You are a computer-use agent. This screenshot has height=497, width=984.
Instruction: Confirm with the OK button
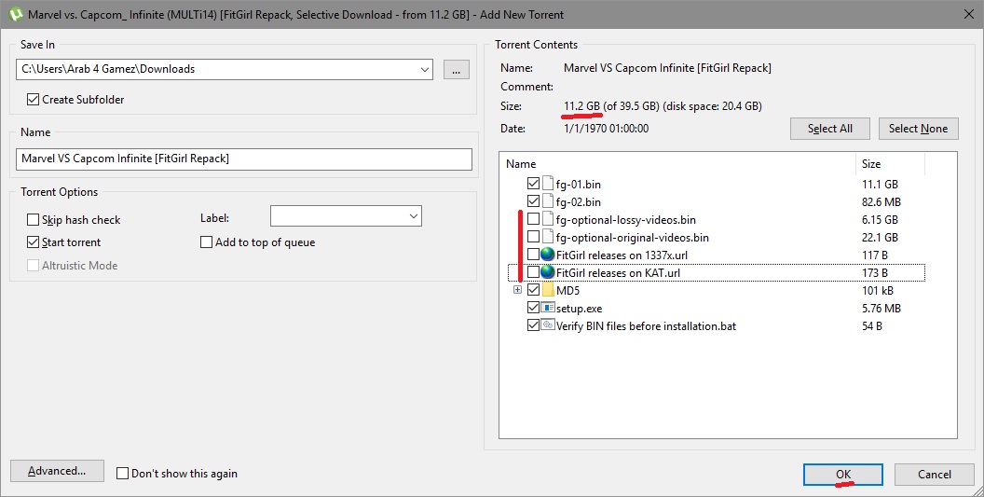842,475
